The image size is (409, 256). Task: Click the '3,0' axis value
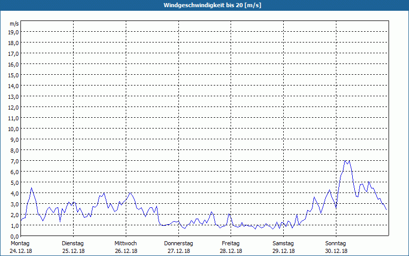click(15, 204)
